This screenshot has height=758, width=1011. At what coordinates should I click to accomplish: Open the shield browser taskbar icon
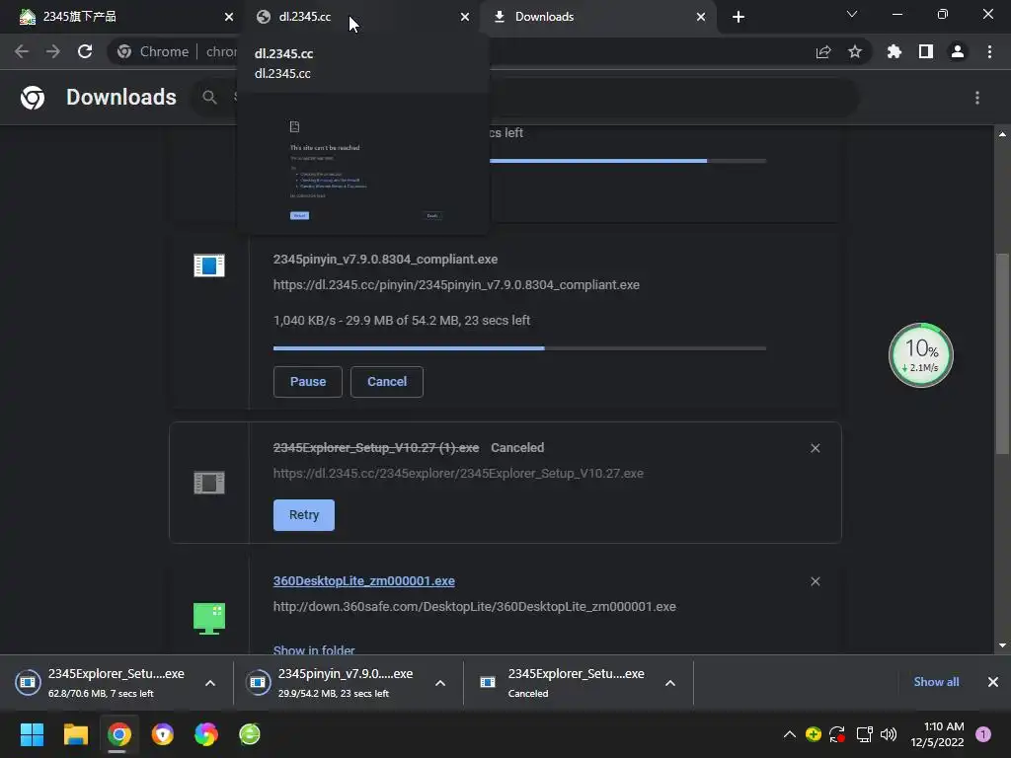point(163,734)
